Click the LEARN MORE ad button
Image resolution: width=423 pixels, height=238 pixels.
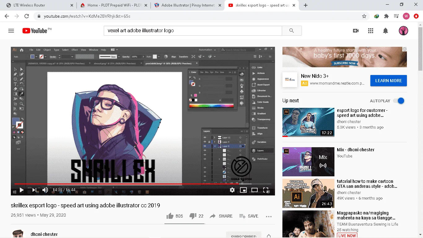pos(388,81)
